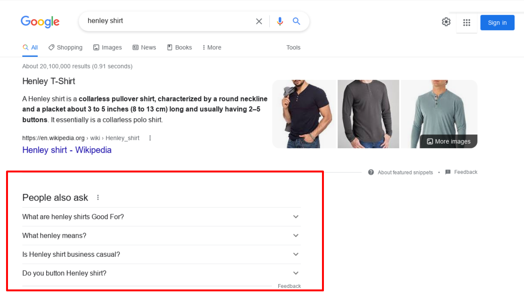Viewport: 524px width, 294px height.
Task: Expand 'What are henley shirts Good For?'
Action: tap(295, 217)
